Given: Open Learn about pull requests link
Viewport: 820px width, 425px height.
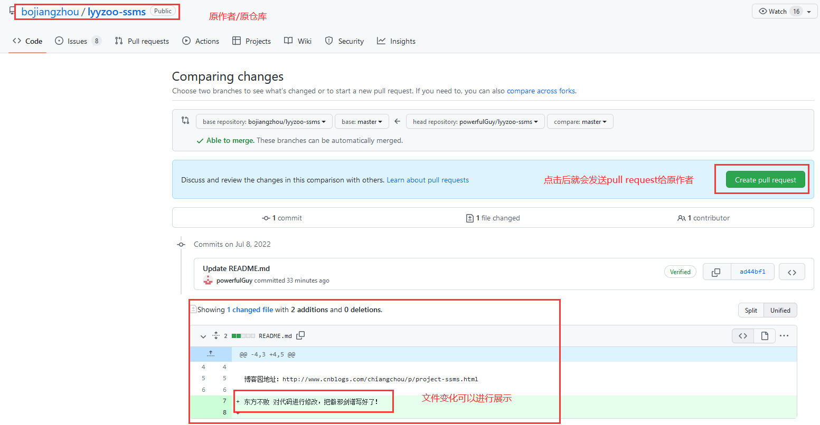Looking at the screenshot, I should click(428, 180).
